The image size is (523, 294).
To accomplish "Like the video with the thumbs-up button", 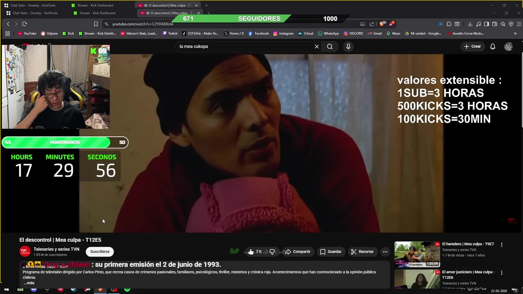I will (x=255, y=252).
